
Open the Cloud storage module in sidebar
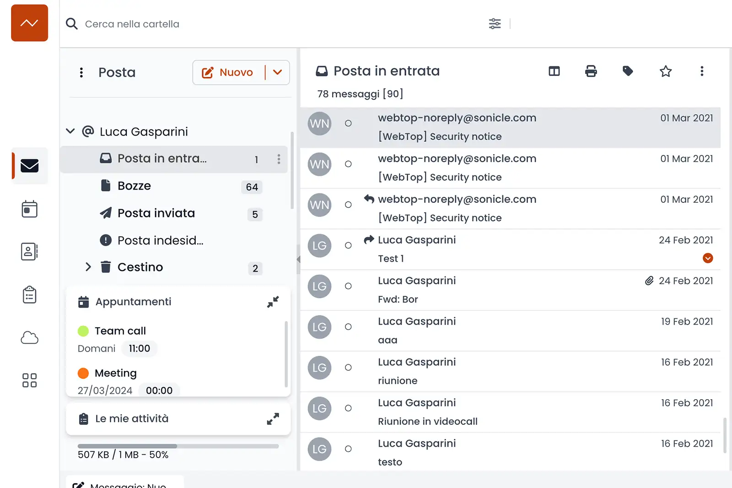[29, 338]
